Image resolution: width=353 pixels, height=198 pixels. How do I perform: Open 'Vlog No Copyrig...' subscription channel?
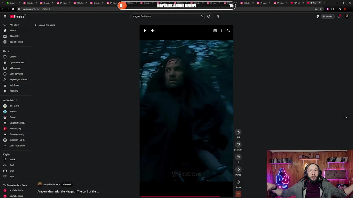pyautogui.click(x=15, y=123)
